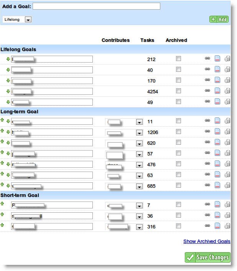Image resolution: width=237 pixels, height=271 pixels.
Task: Delete the goal with 49 tasks
Action: pos(227,101)
